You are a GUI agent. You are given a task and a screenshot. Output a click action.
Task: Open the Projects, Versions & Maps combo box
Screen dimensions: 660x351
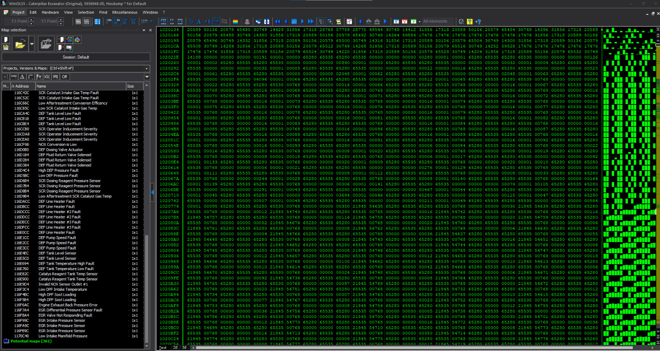(76, 68)
